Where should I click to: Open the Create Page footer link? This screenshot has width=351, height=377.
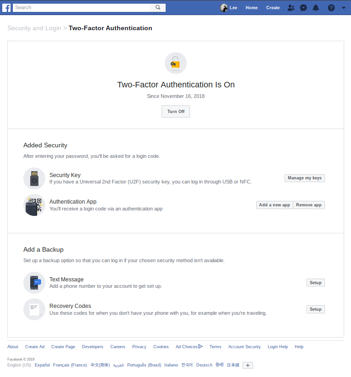point(63,347)
